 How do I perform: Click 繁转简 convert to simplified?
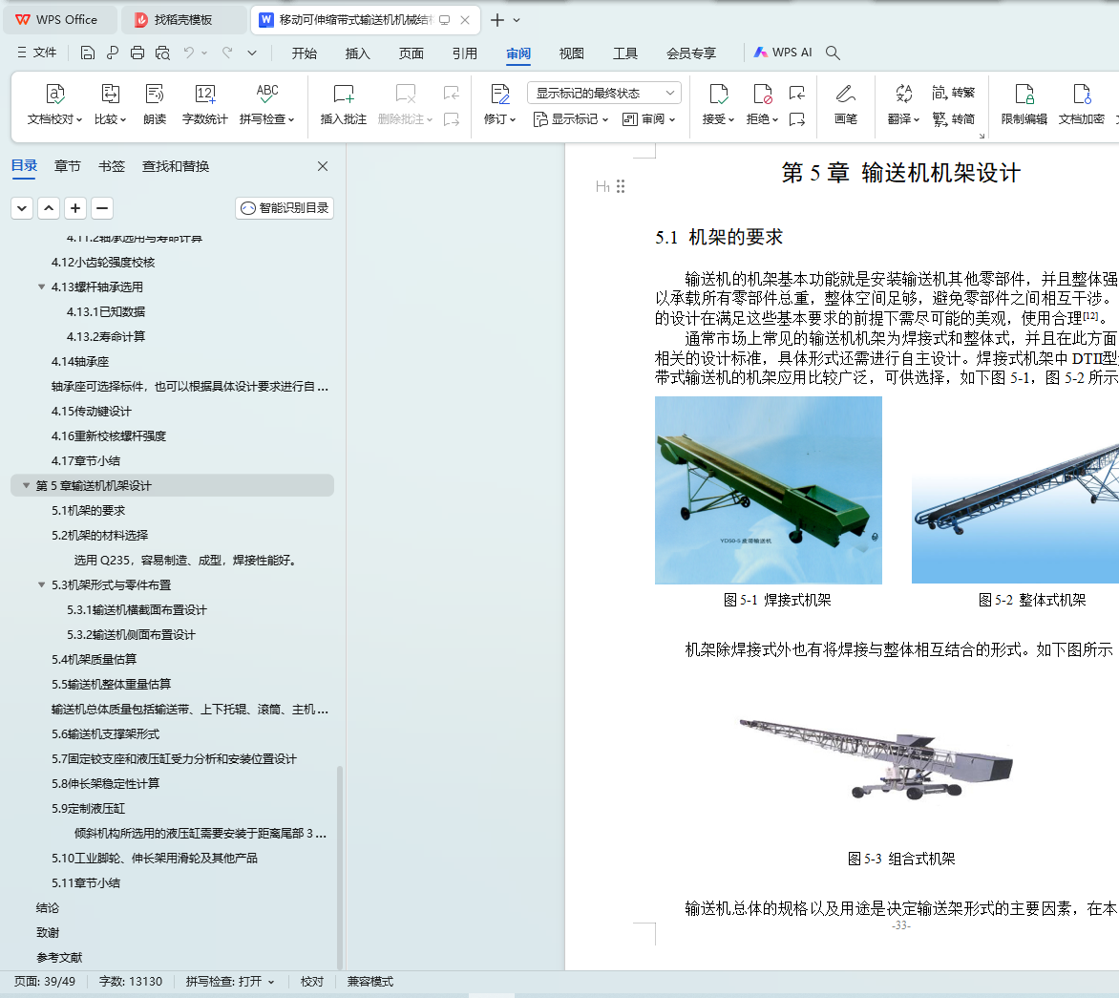(954, 119)
